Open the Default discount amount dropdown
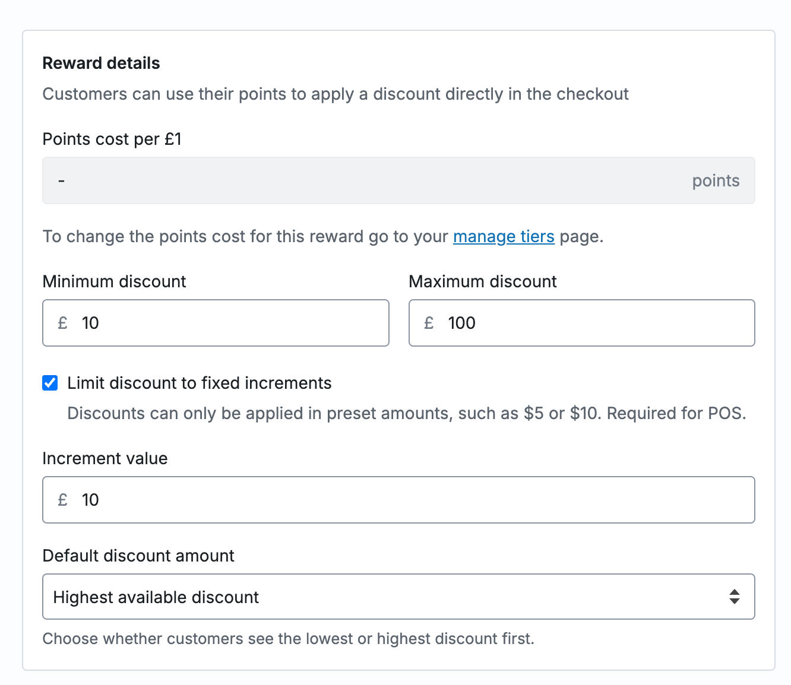Screen dimensions: 791x685 click(398, 597)
